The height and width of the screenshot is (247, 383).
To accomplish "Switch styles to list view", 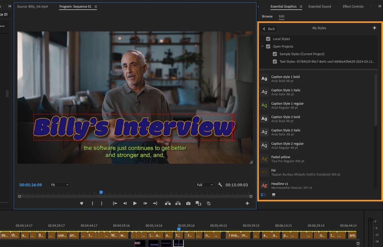I will pos(263,194).
